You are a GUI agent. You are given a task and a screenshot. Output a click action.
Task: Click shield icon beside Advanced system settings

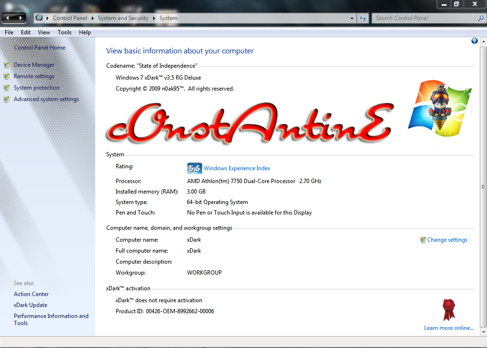(x=7, y=100)
